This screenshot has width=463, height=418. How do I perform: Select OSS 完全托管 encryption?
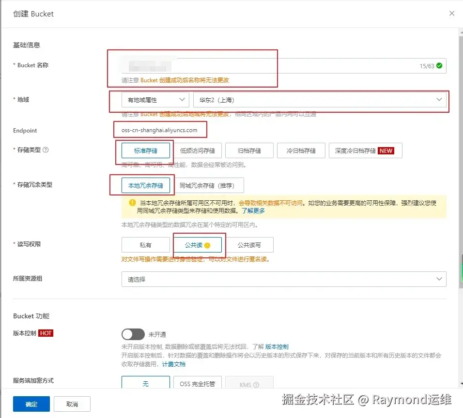point(197,382)
